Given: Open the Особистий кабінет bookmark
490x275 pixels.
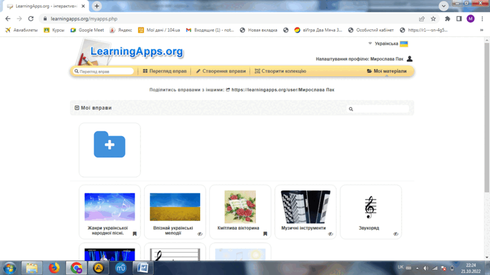Looking at the screenshot, I should pos(371,30).
